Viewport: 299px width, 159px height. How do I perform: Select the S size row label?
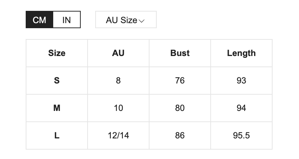tap(57, 81)
